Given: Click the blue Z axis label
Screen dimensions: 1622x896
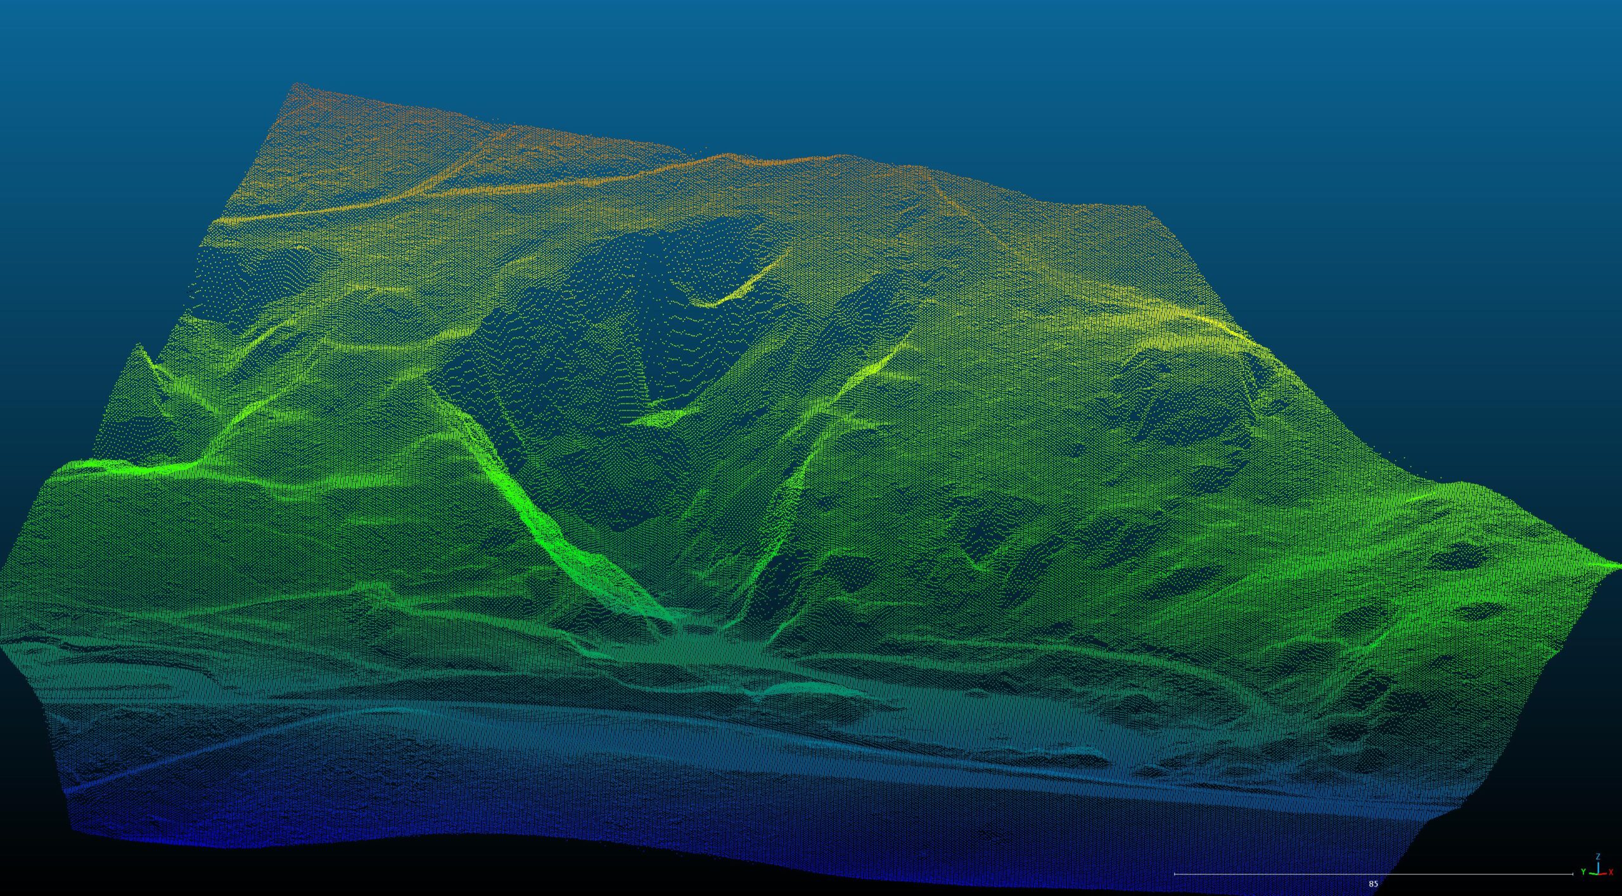Looking at the screenshot, I should point(1598,856).
